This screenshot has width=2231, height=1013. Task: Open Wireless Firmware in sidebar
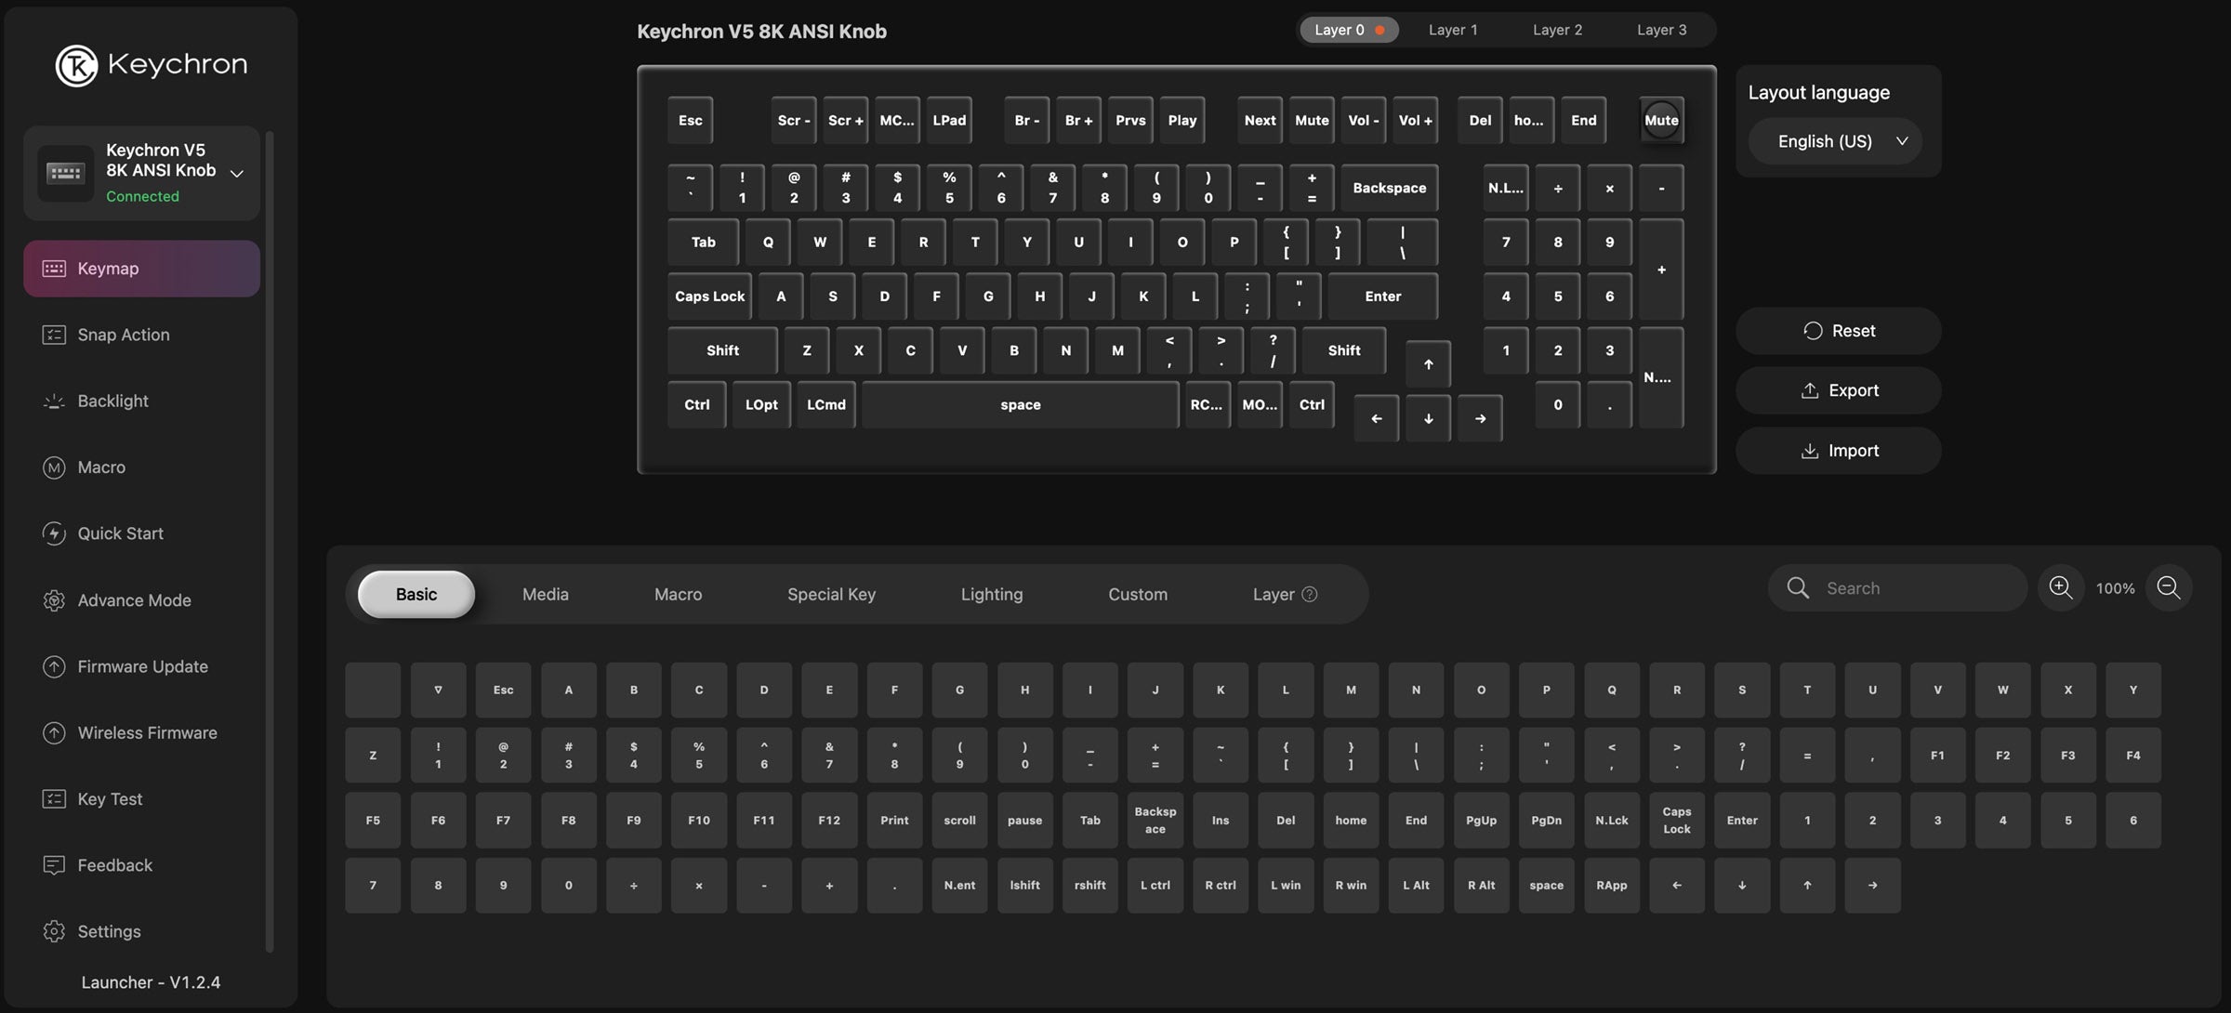[x=148, y=732]
